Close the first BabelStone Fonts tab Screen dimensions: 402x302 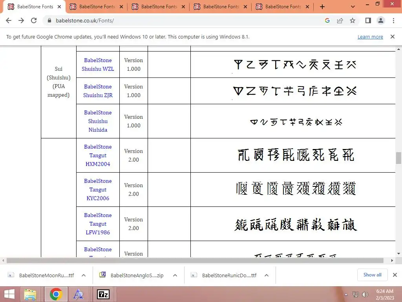coord(59,7)
